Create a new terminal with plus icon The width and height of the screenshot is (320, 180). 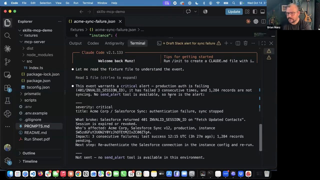(226, 43)
